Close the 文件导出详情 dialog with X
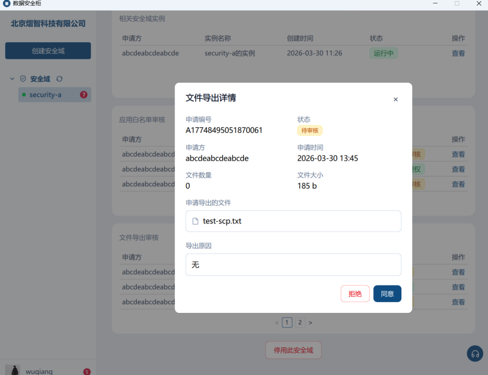This screenshot has width=488, height=375. coord(396,99)
